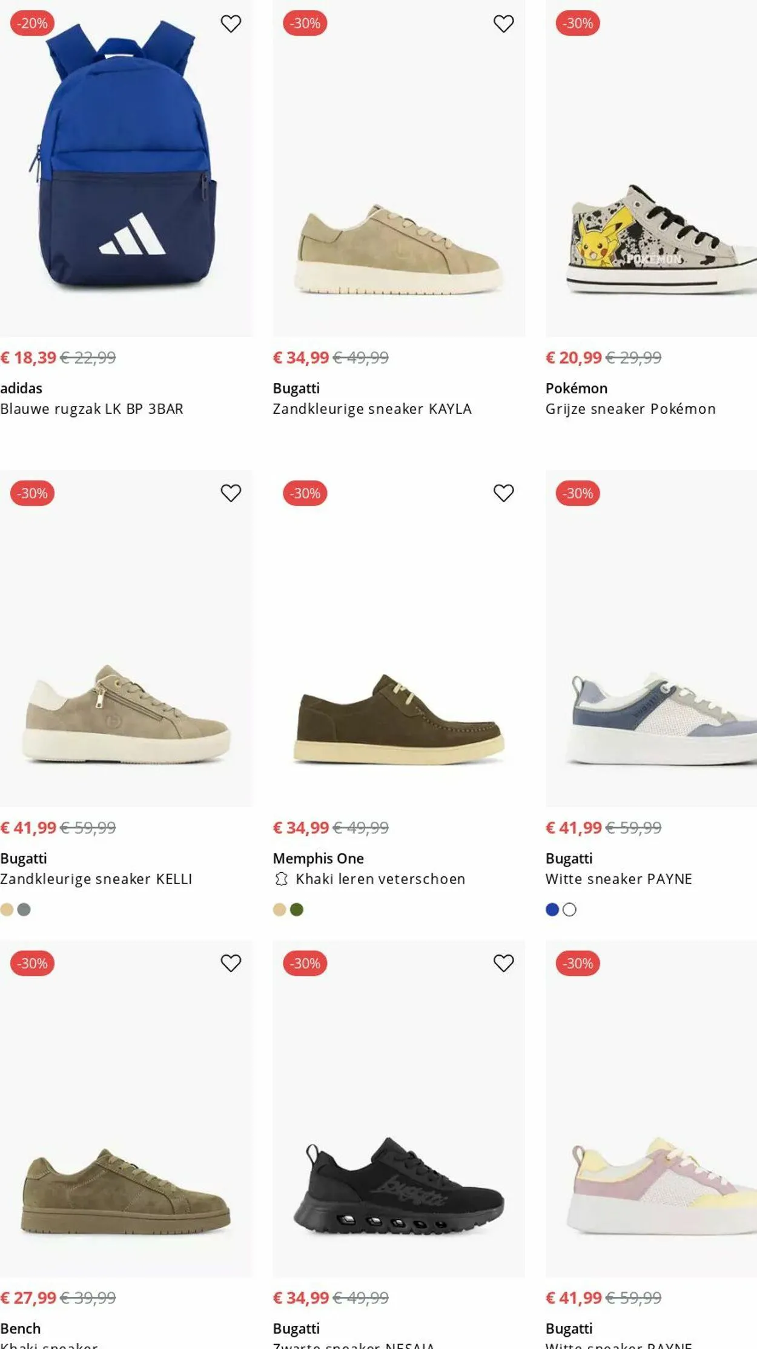The width and height of the screenshot is (757, 1349).
Task: Go to Grijze sneaker Pokémon details
Action: point(630,409)
